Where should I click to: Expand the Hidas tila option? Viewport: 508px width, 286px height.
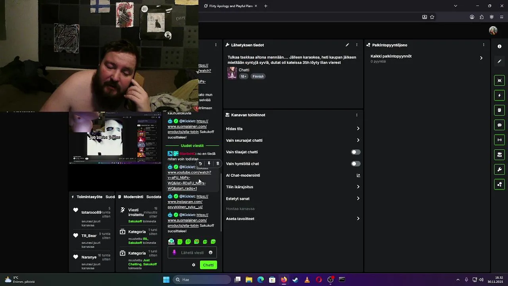358,129
